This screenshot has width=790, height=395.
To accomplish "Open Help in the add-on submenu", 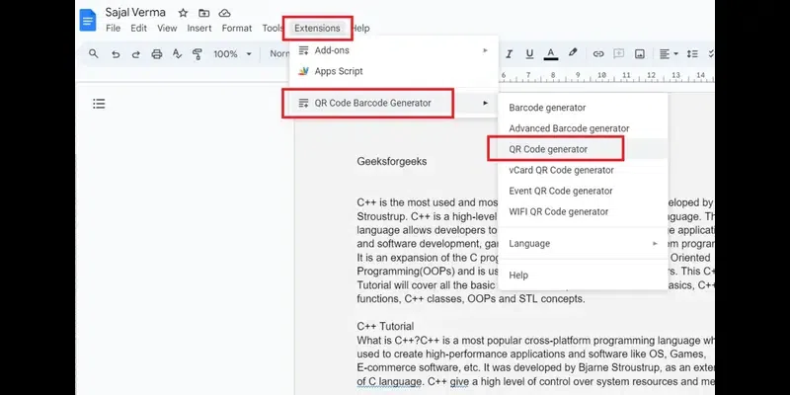I will coord(583,276).
